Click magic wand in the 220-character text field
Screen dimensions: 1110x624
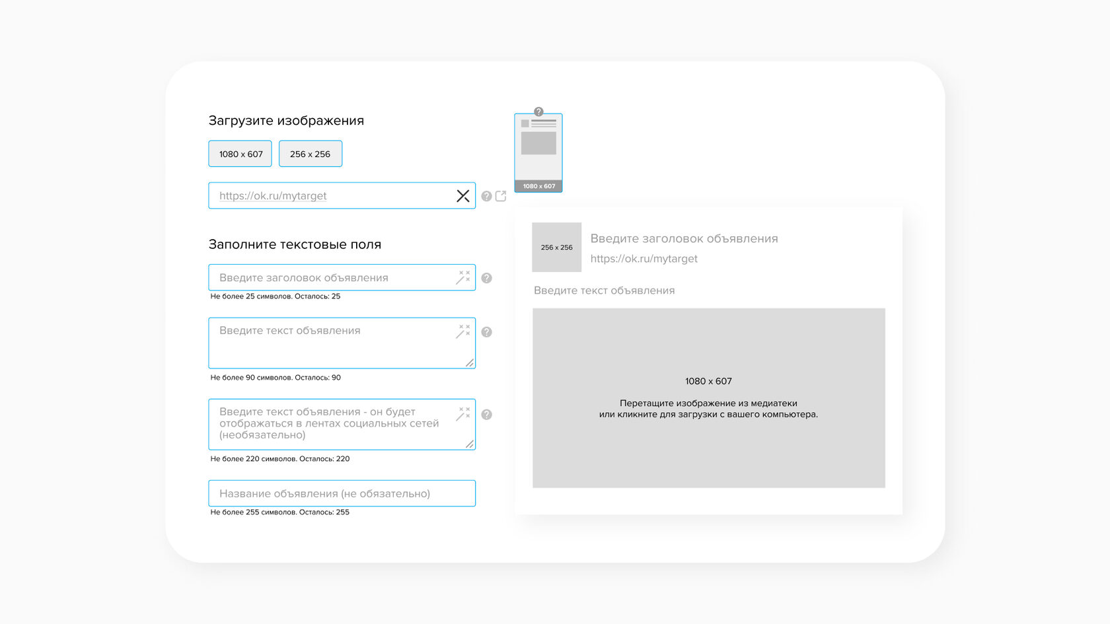463,414
